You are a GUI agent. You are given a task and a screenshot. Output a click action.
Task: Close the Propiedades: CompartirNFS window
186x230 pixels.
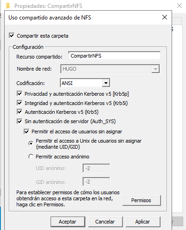[x=180, y=6]
